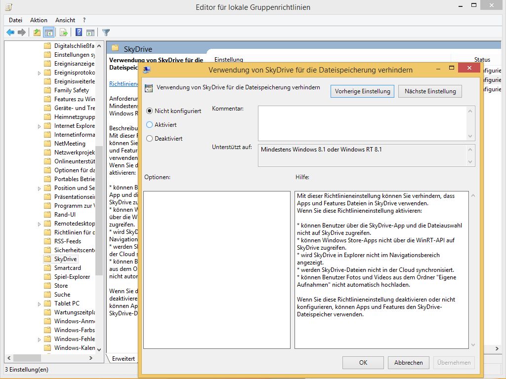
Task: Expand the Position und Sensoren node
Action: (x=39, y=189)
